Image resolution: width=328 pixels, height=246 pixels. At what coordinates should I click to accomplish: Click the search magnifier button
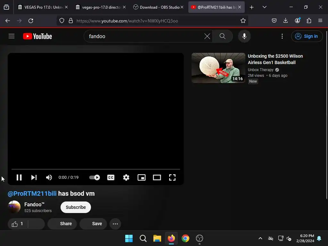coord(223,36)
